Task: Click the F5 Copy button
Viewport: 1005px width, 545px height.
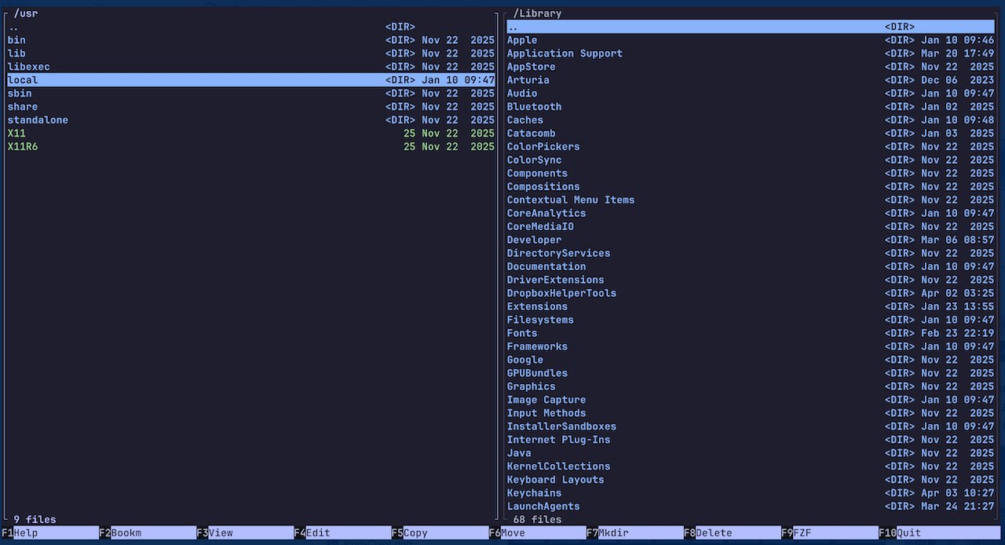Action: point(440,532)
